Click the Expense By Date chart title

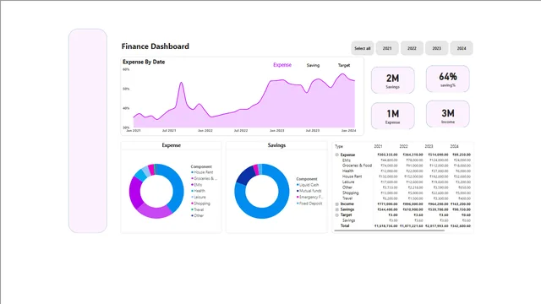pyautogui.click(x=144, y=62)
